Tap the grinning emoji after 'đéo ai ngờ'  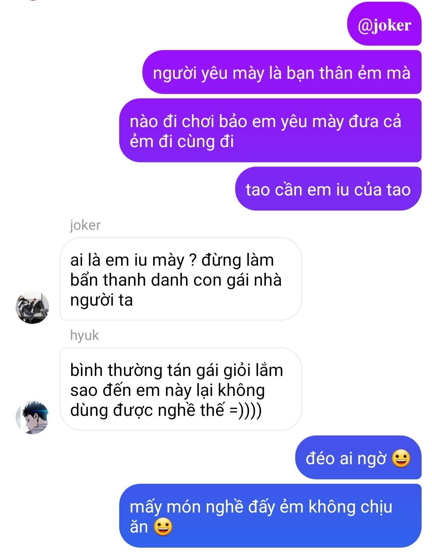click(401, 458)
